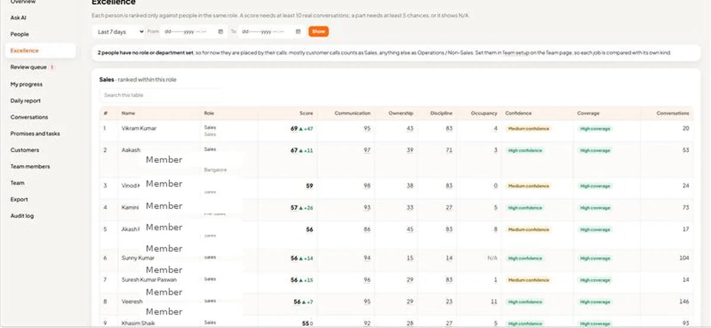Click the Sales ranked within this role heading
The width and height of the screenshot is (711, 328).
[137, 79]
